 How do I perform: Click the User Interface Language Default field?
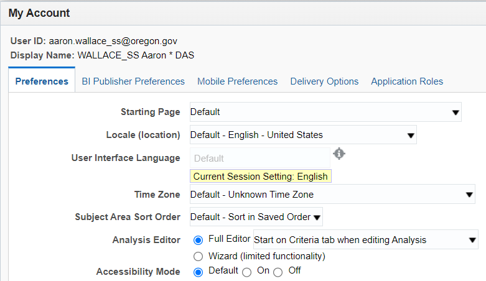point(259,158)
